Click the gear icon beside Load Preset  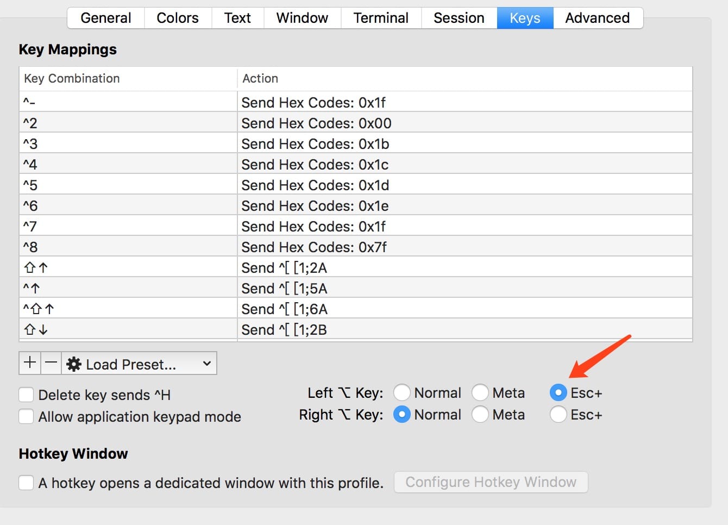(x=74, y=364)
